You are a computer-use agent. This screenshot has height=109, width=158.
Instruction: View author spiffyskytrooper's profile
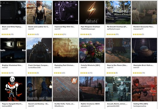click(113, 29)
